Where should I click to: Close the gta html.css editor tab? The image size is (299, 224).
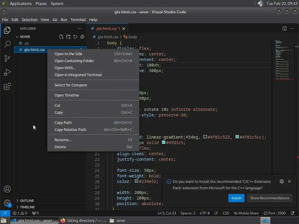[124, 29]
